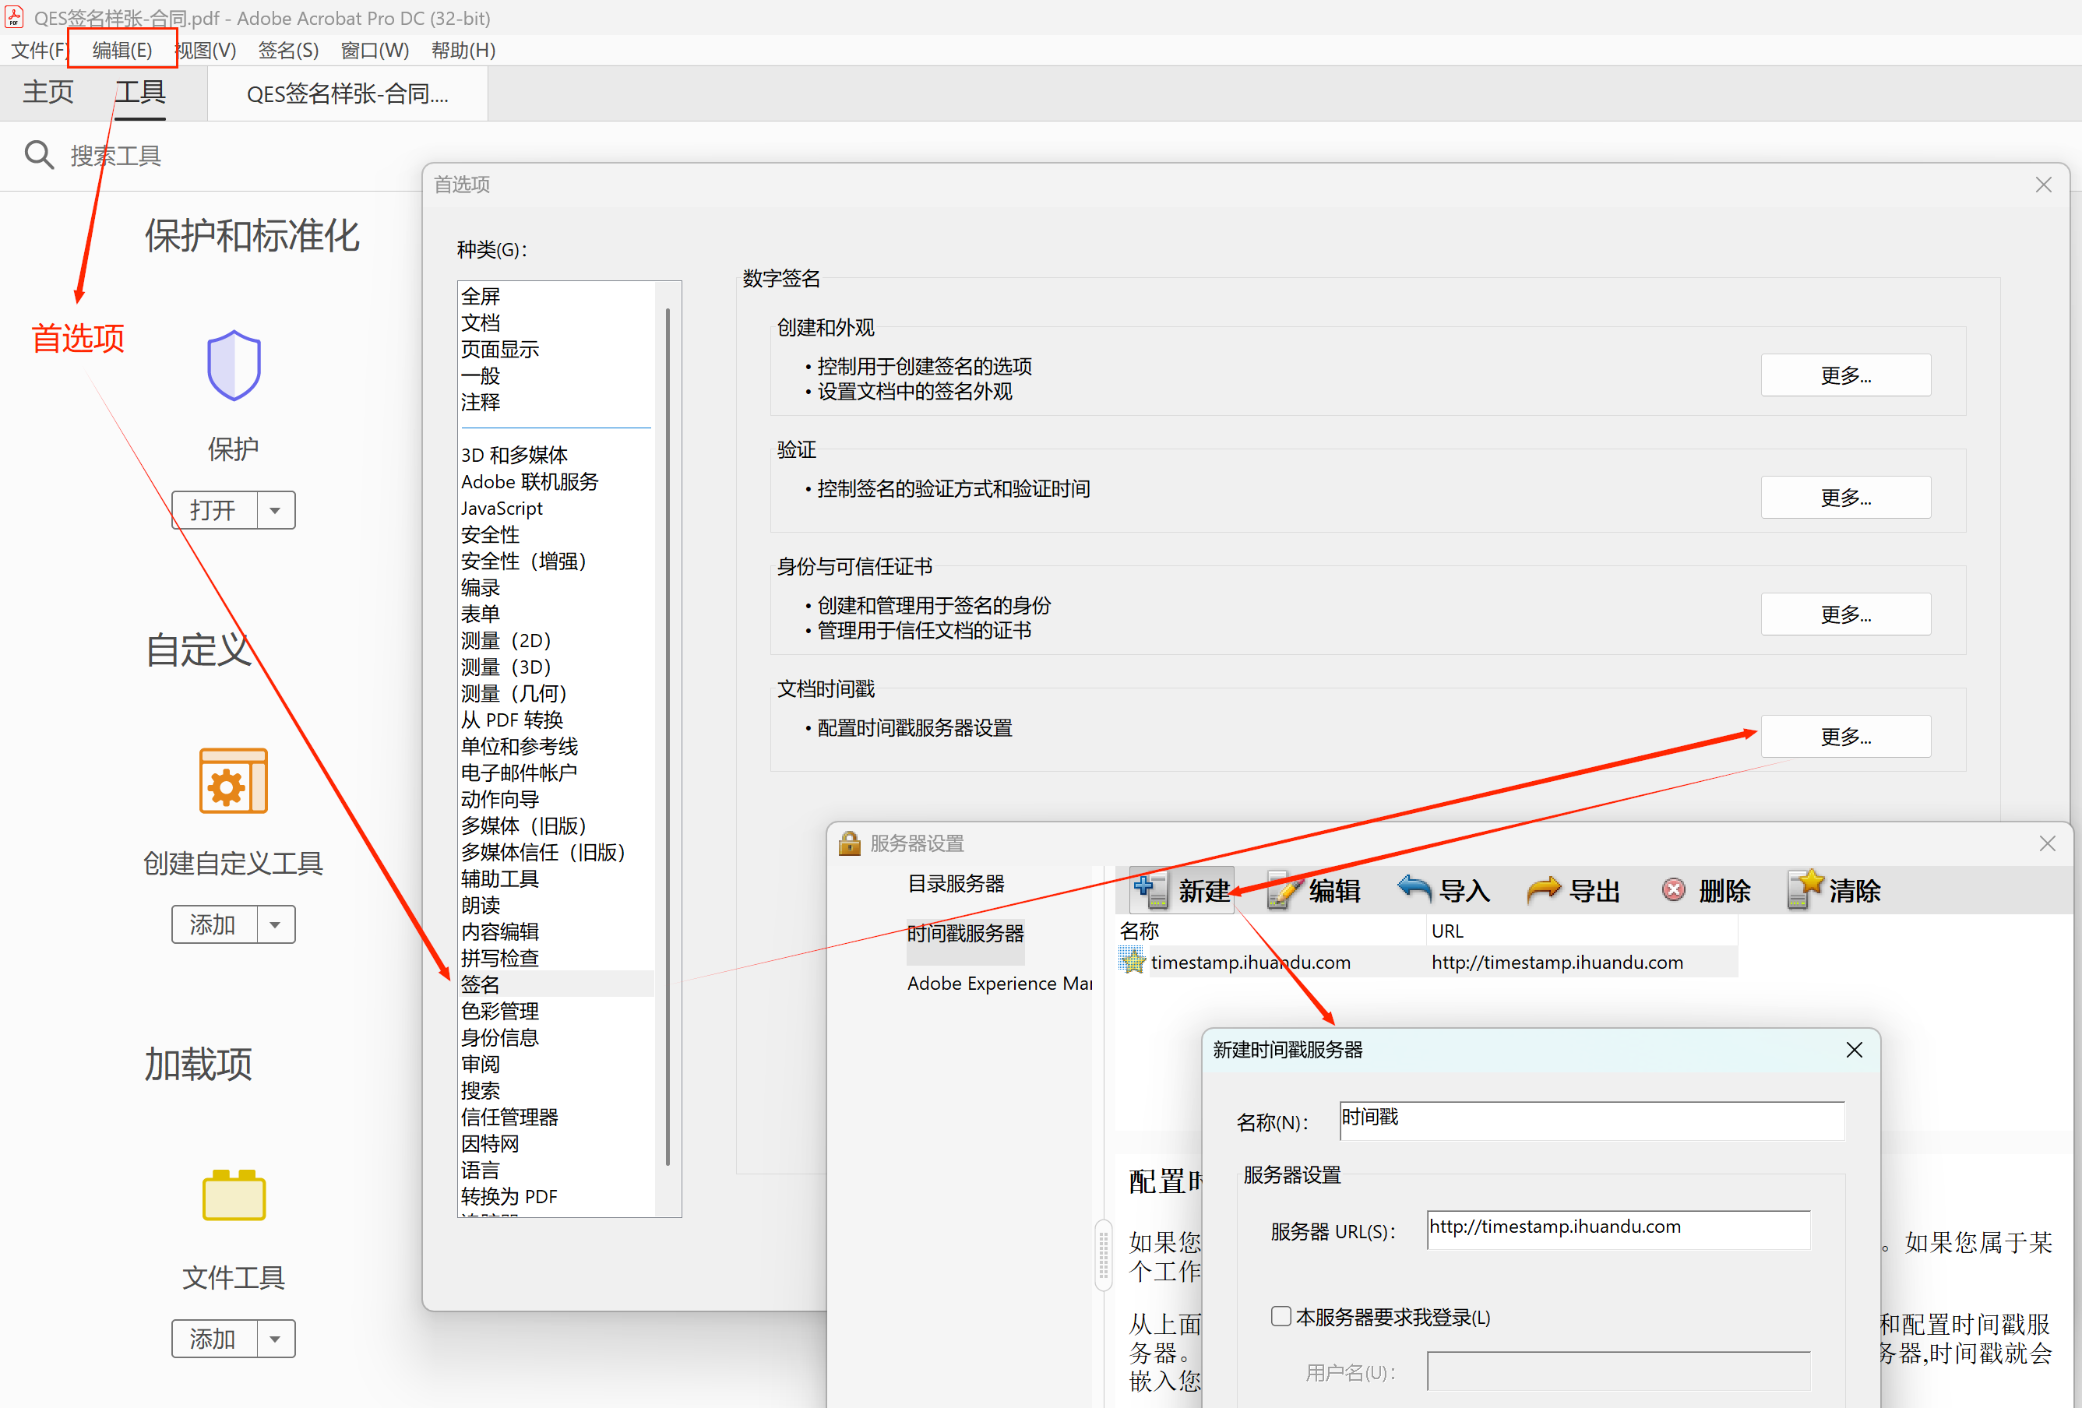Click 更多... next to the 验证 section
The image size is (2082, 1408).
click(1845, 497)
